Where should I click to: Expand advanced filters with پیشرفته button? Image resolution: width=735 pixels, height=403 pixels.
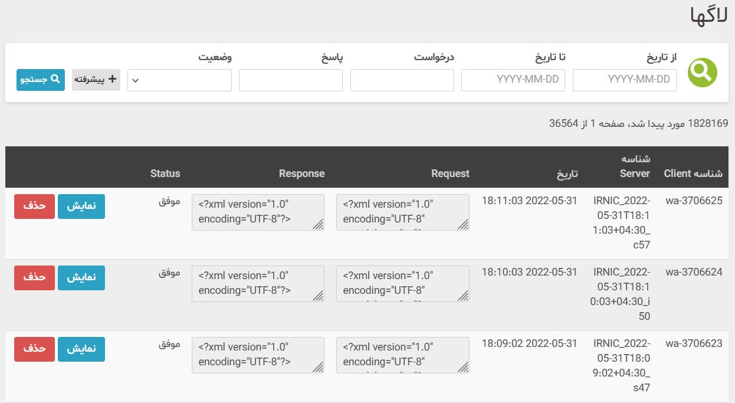pyautogui.click(x=96, y=80)
